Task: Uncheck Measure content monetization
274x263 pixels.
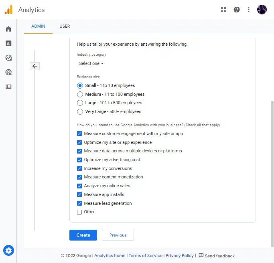Action: (79, 177)
